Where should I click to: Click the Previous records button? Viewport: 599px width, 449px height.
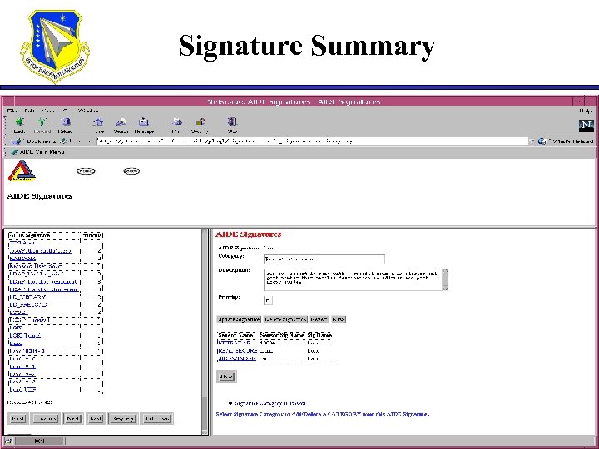tap(46, 418)
